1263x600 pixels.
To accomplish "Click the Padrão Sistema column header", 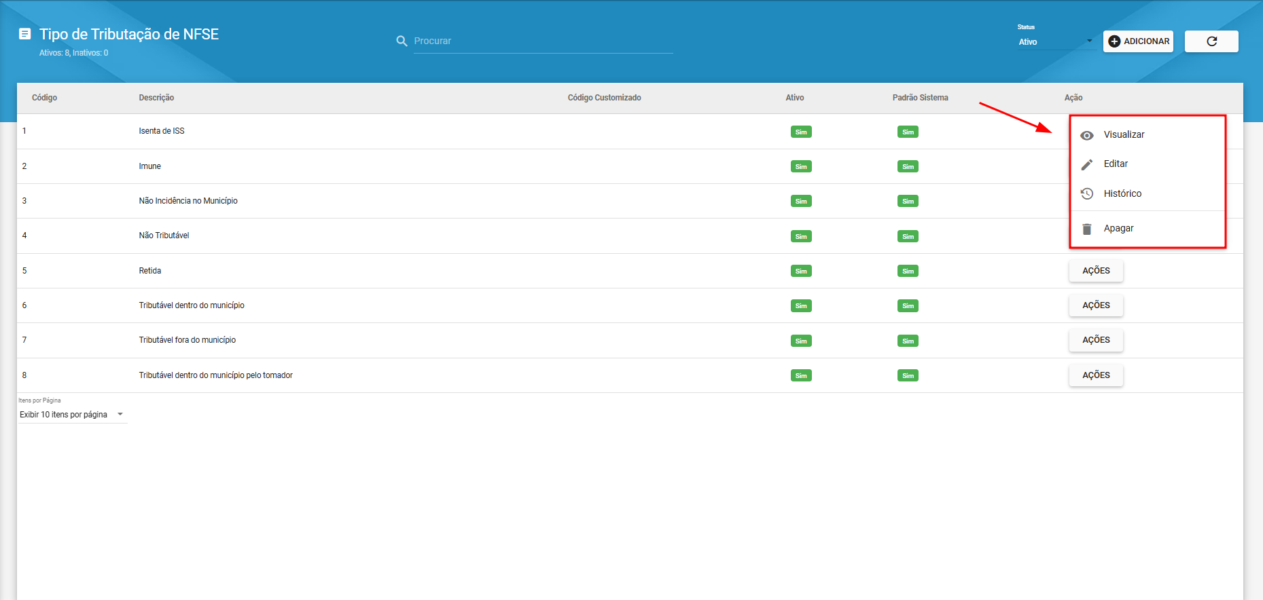I will (920, 98).
